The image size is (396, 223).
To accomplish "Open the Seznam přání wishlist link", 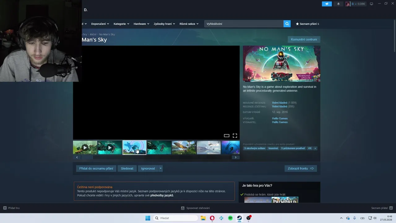I will 307,24.
